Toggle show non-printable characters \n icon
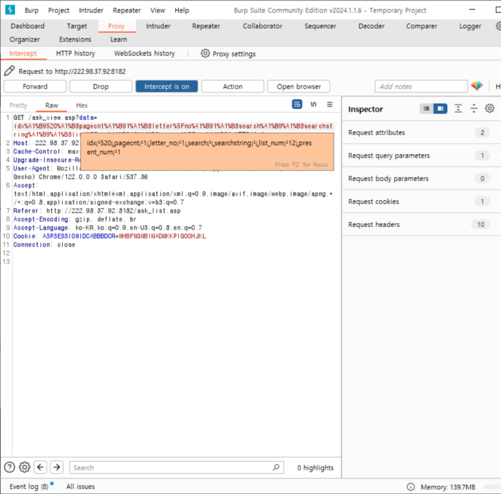 click(x=314, y=104)
